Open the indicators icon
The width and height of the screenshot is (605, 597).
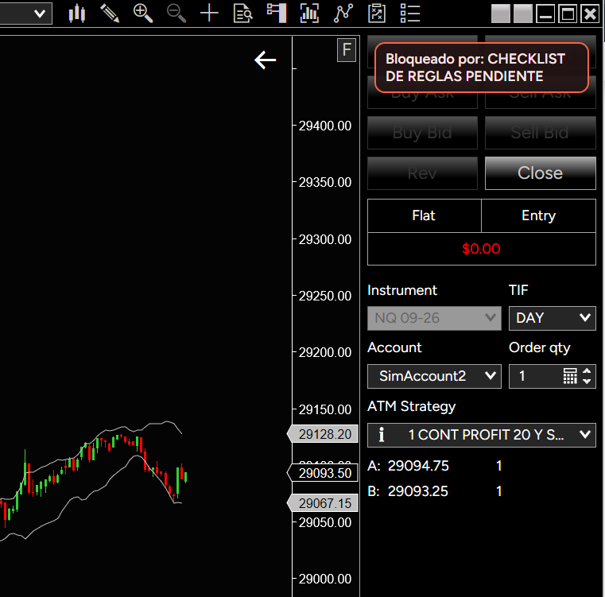[x=343, y=14]
